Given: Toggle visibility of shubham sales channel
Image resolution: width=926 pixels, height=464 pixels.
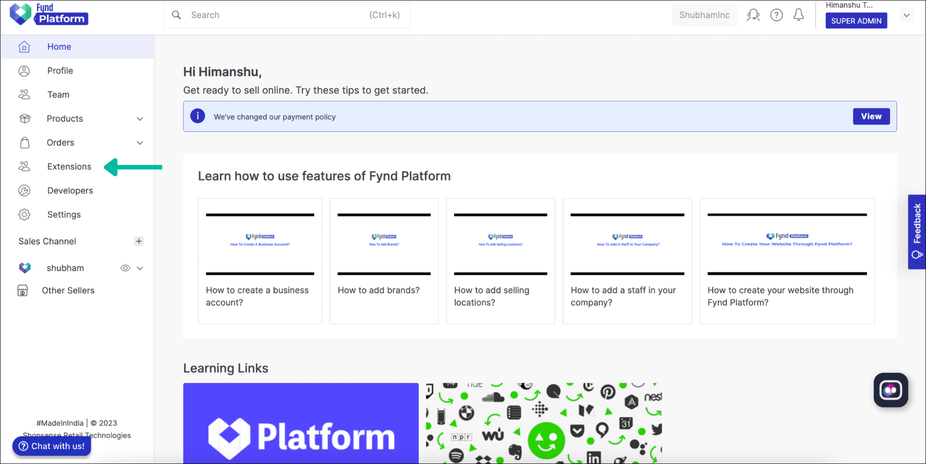Looking at the screenshot, I should [x=125, y=267].
